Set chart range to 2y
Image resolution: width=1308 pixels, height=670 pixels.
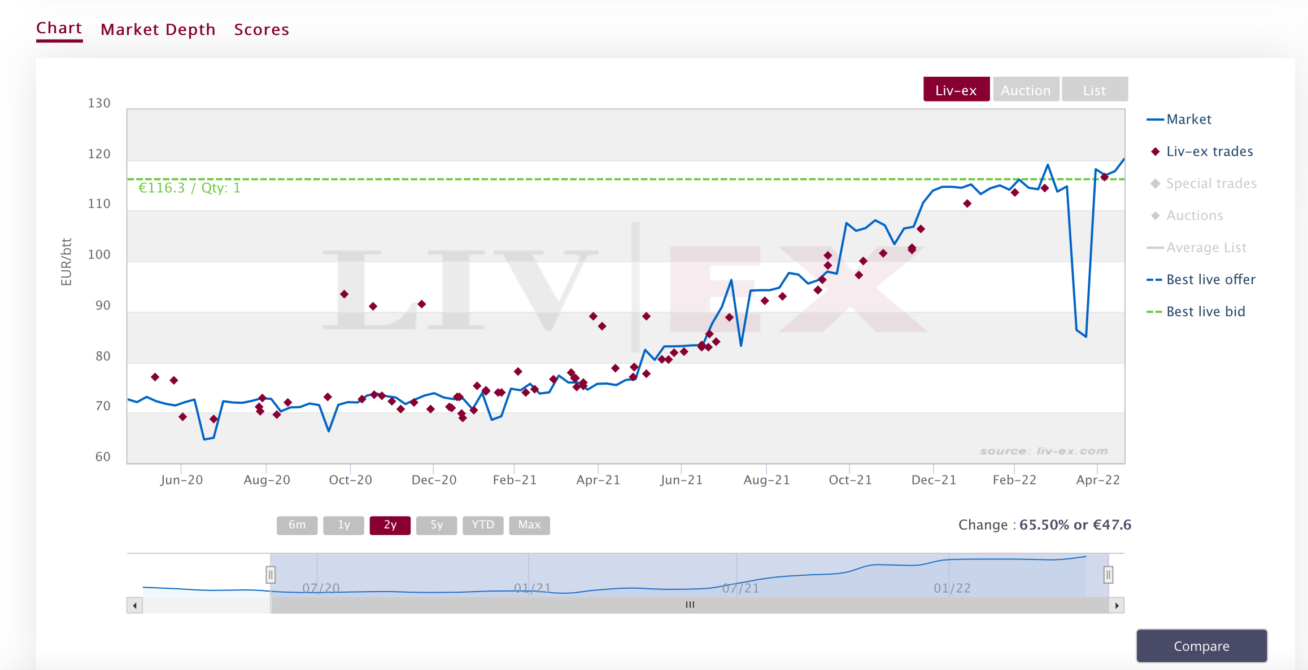(390, 525)
